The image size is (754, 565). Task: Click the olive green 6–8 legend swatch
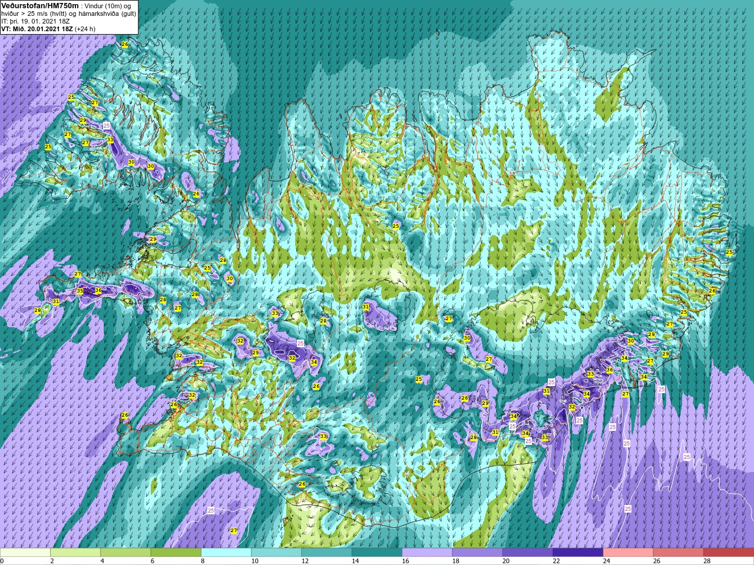tap(176, 553)
